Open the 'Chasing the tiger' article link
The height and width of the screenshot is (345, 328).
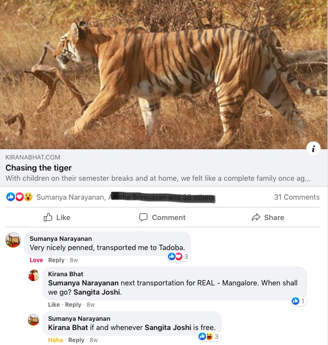coord(39,168)
